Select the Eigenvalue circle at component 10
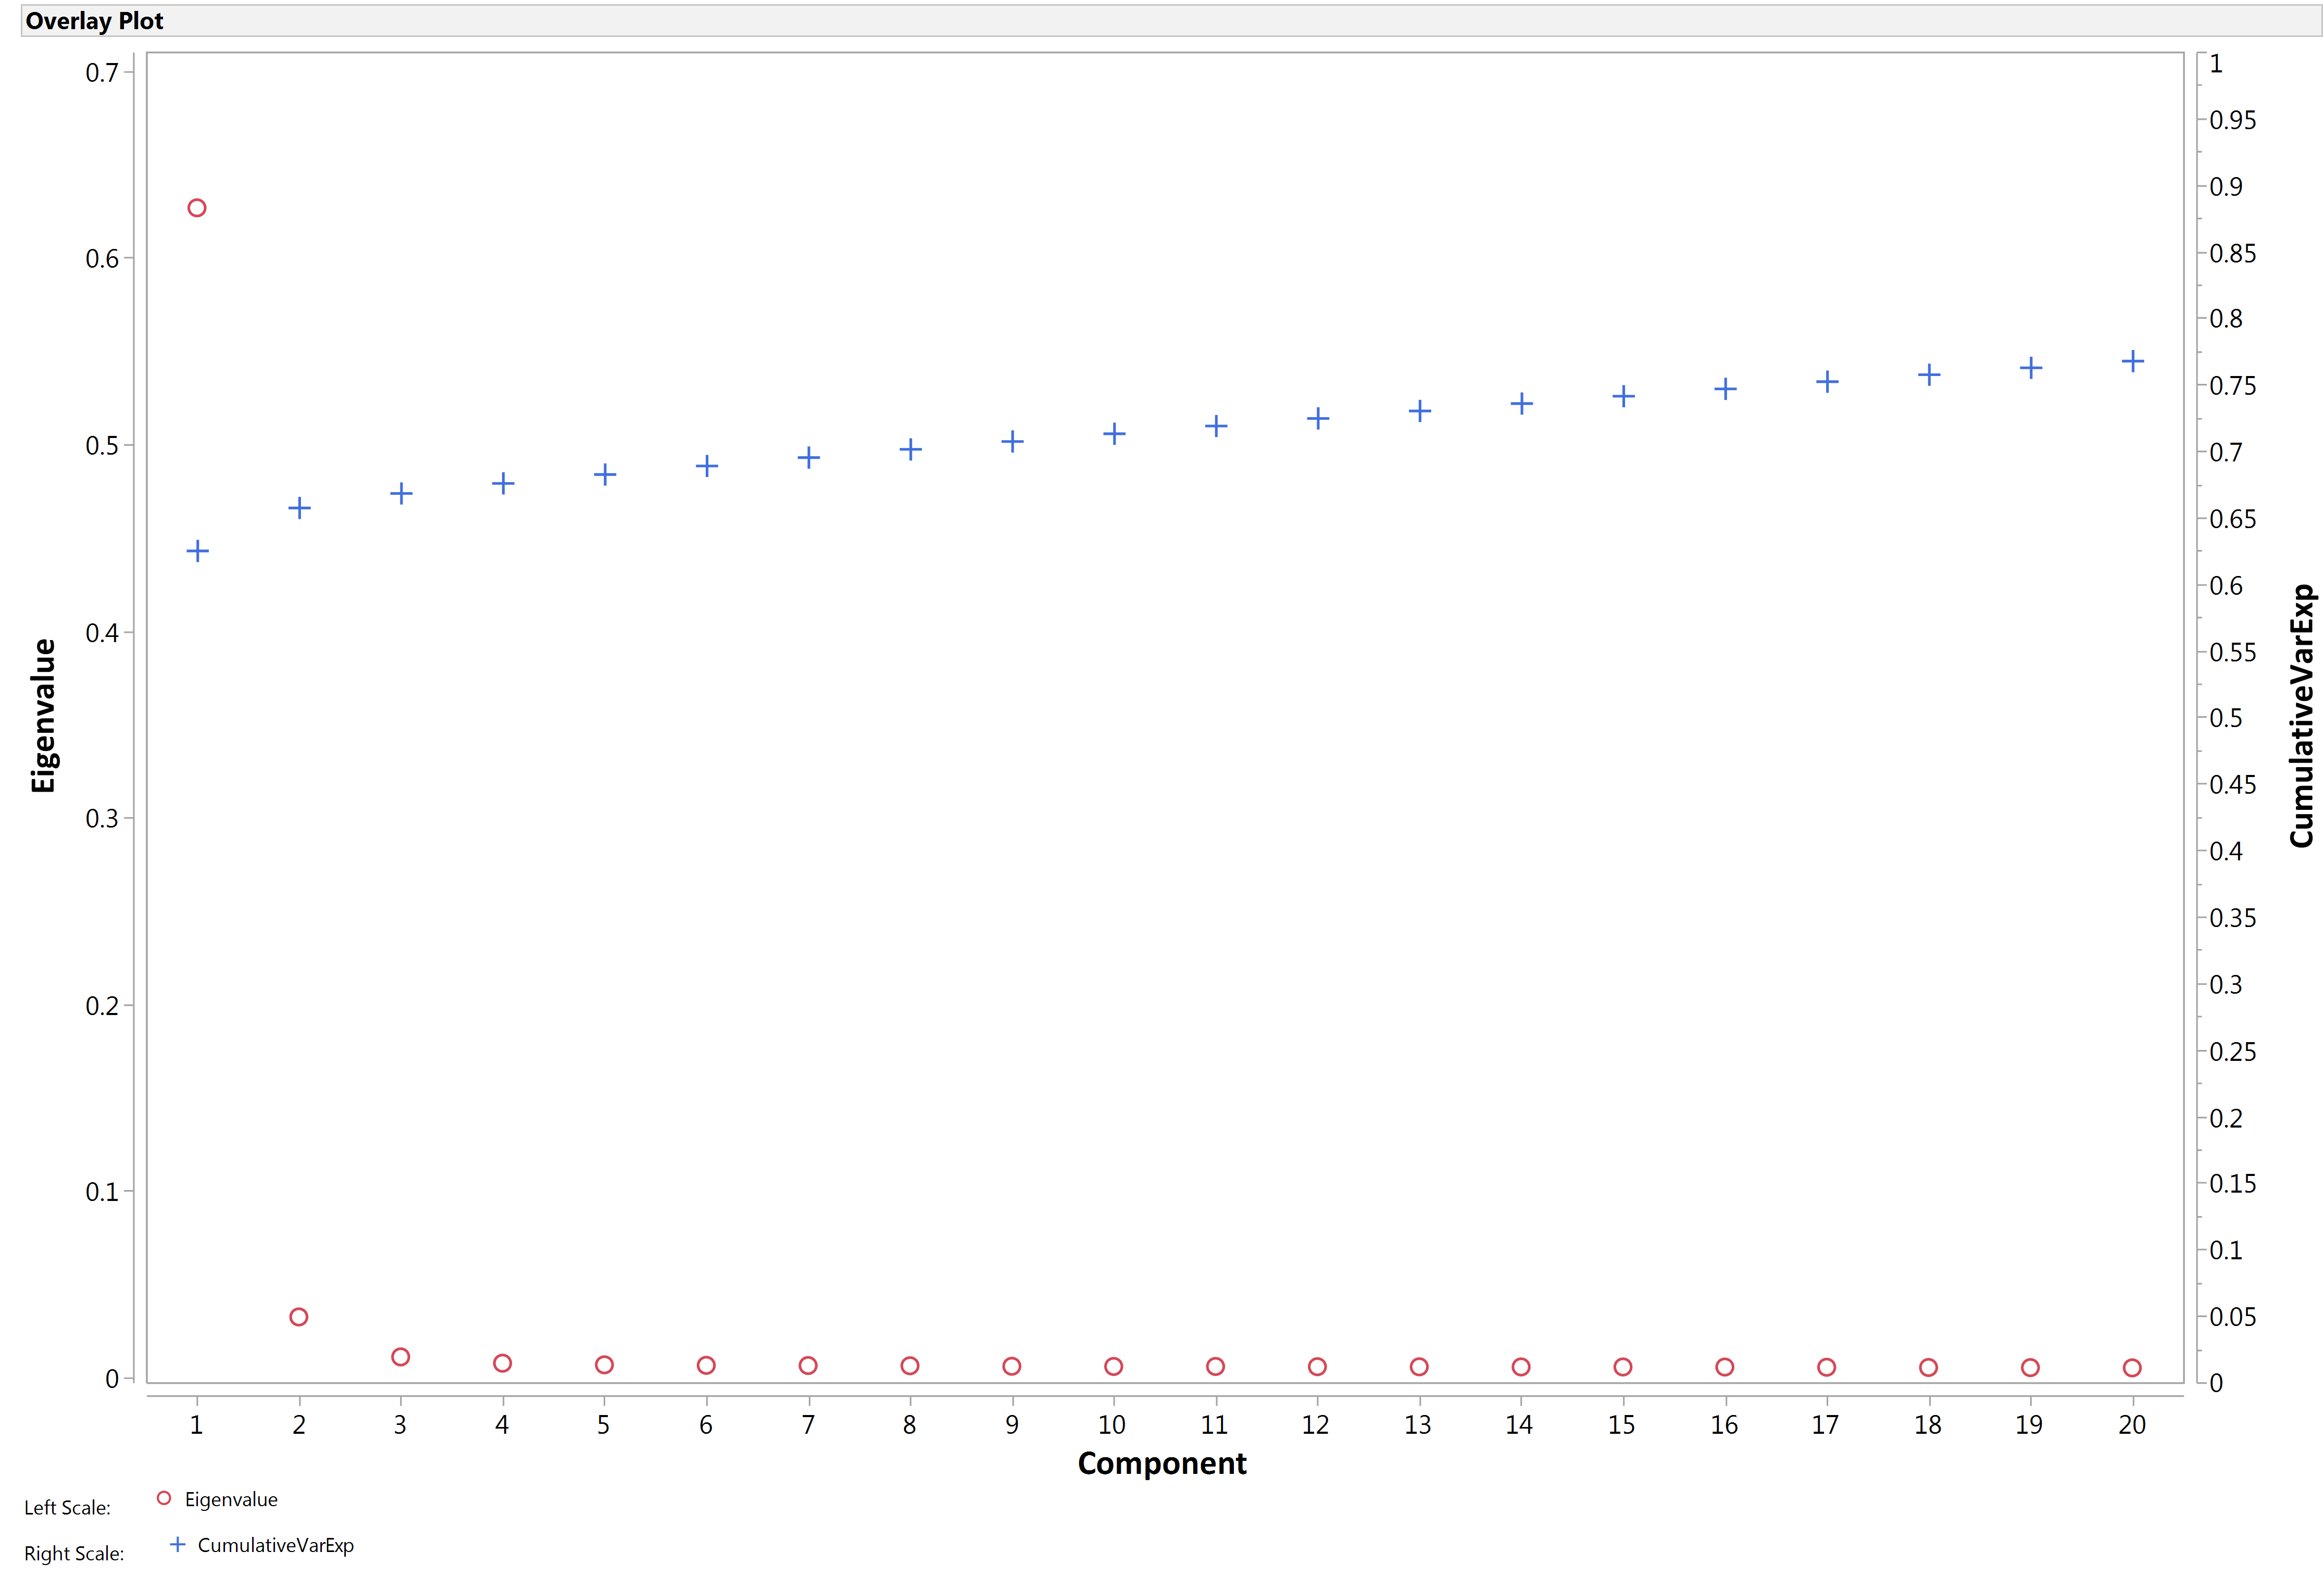Viewport: 2324px width, 1577px height. pyautogui.click(x=1114, y=1366)
